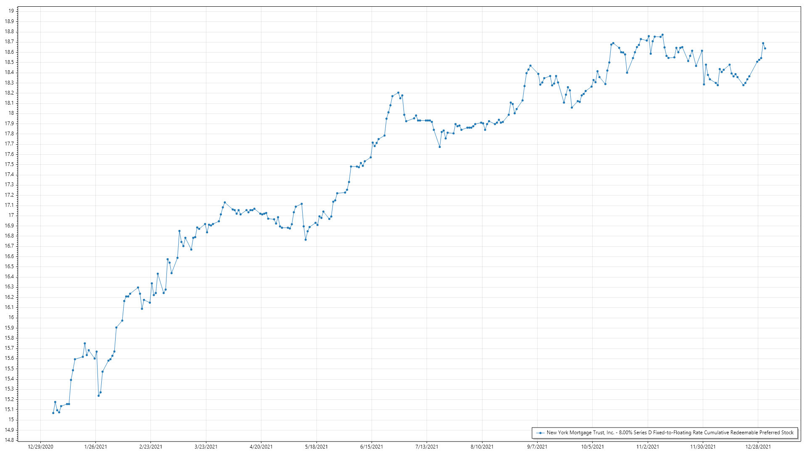
Task: Click the 4/20/2021 x-axis date label
Action: pyautogui.click(x=261, y=446)
